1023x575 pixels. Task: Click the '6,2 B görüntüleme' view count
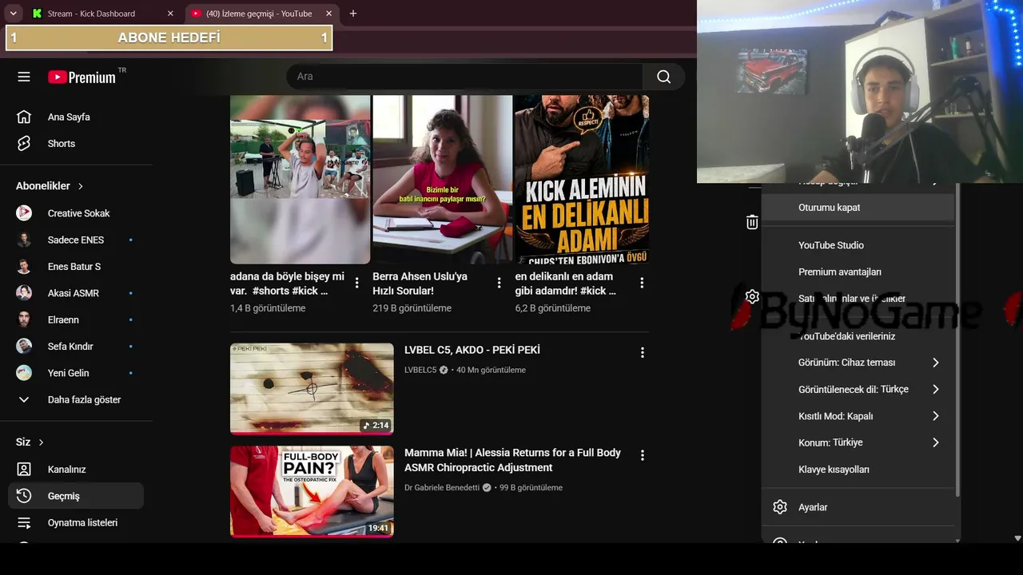pos(553,308)
